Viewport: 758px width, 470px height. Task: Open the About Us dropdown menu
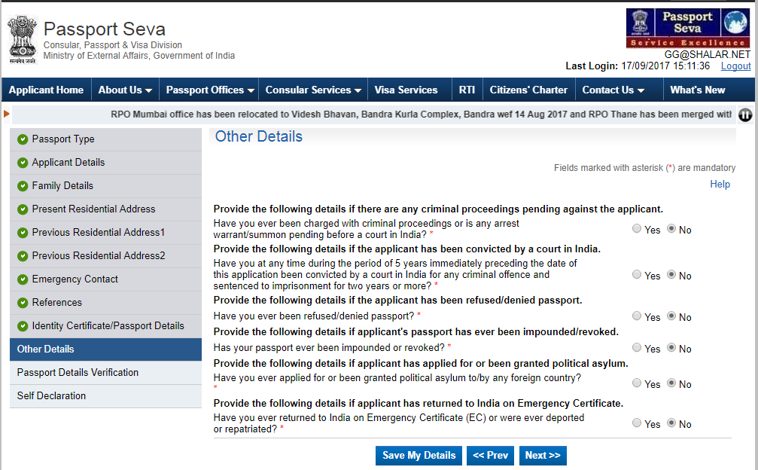(125, 89)
